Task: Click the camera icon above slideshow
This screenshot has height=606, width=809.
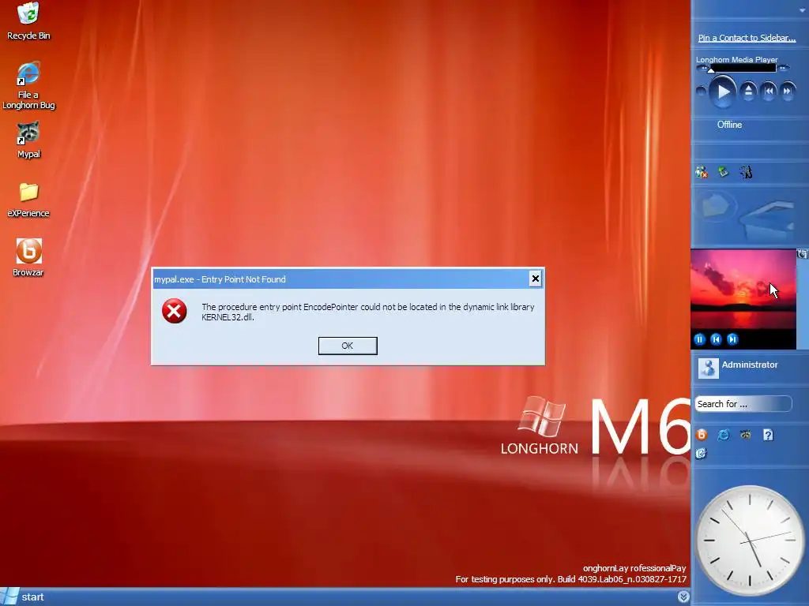Action: click(803, 254)
